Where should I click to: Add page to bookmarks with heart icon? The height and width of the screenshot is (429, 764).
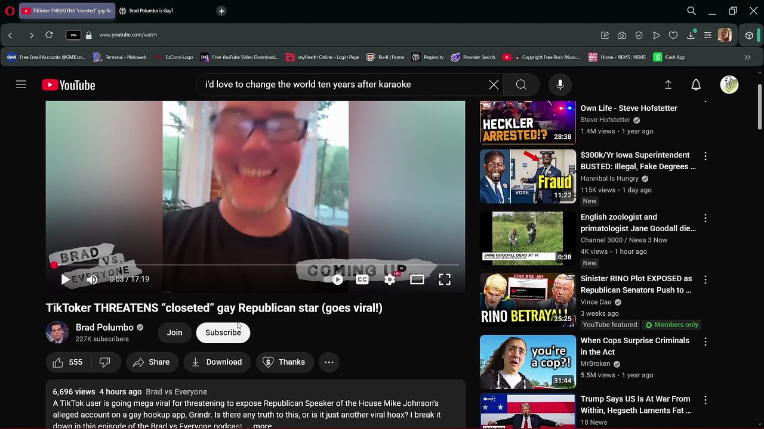pos(673,36)
